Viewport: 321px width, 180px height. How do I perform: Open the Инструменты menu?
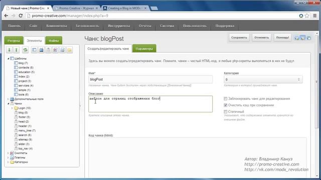click(x=119, y=25)
